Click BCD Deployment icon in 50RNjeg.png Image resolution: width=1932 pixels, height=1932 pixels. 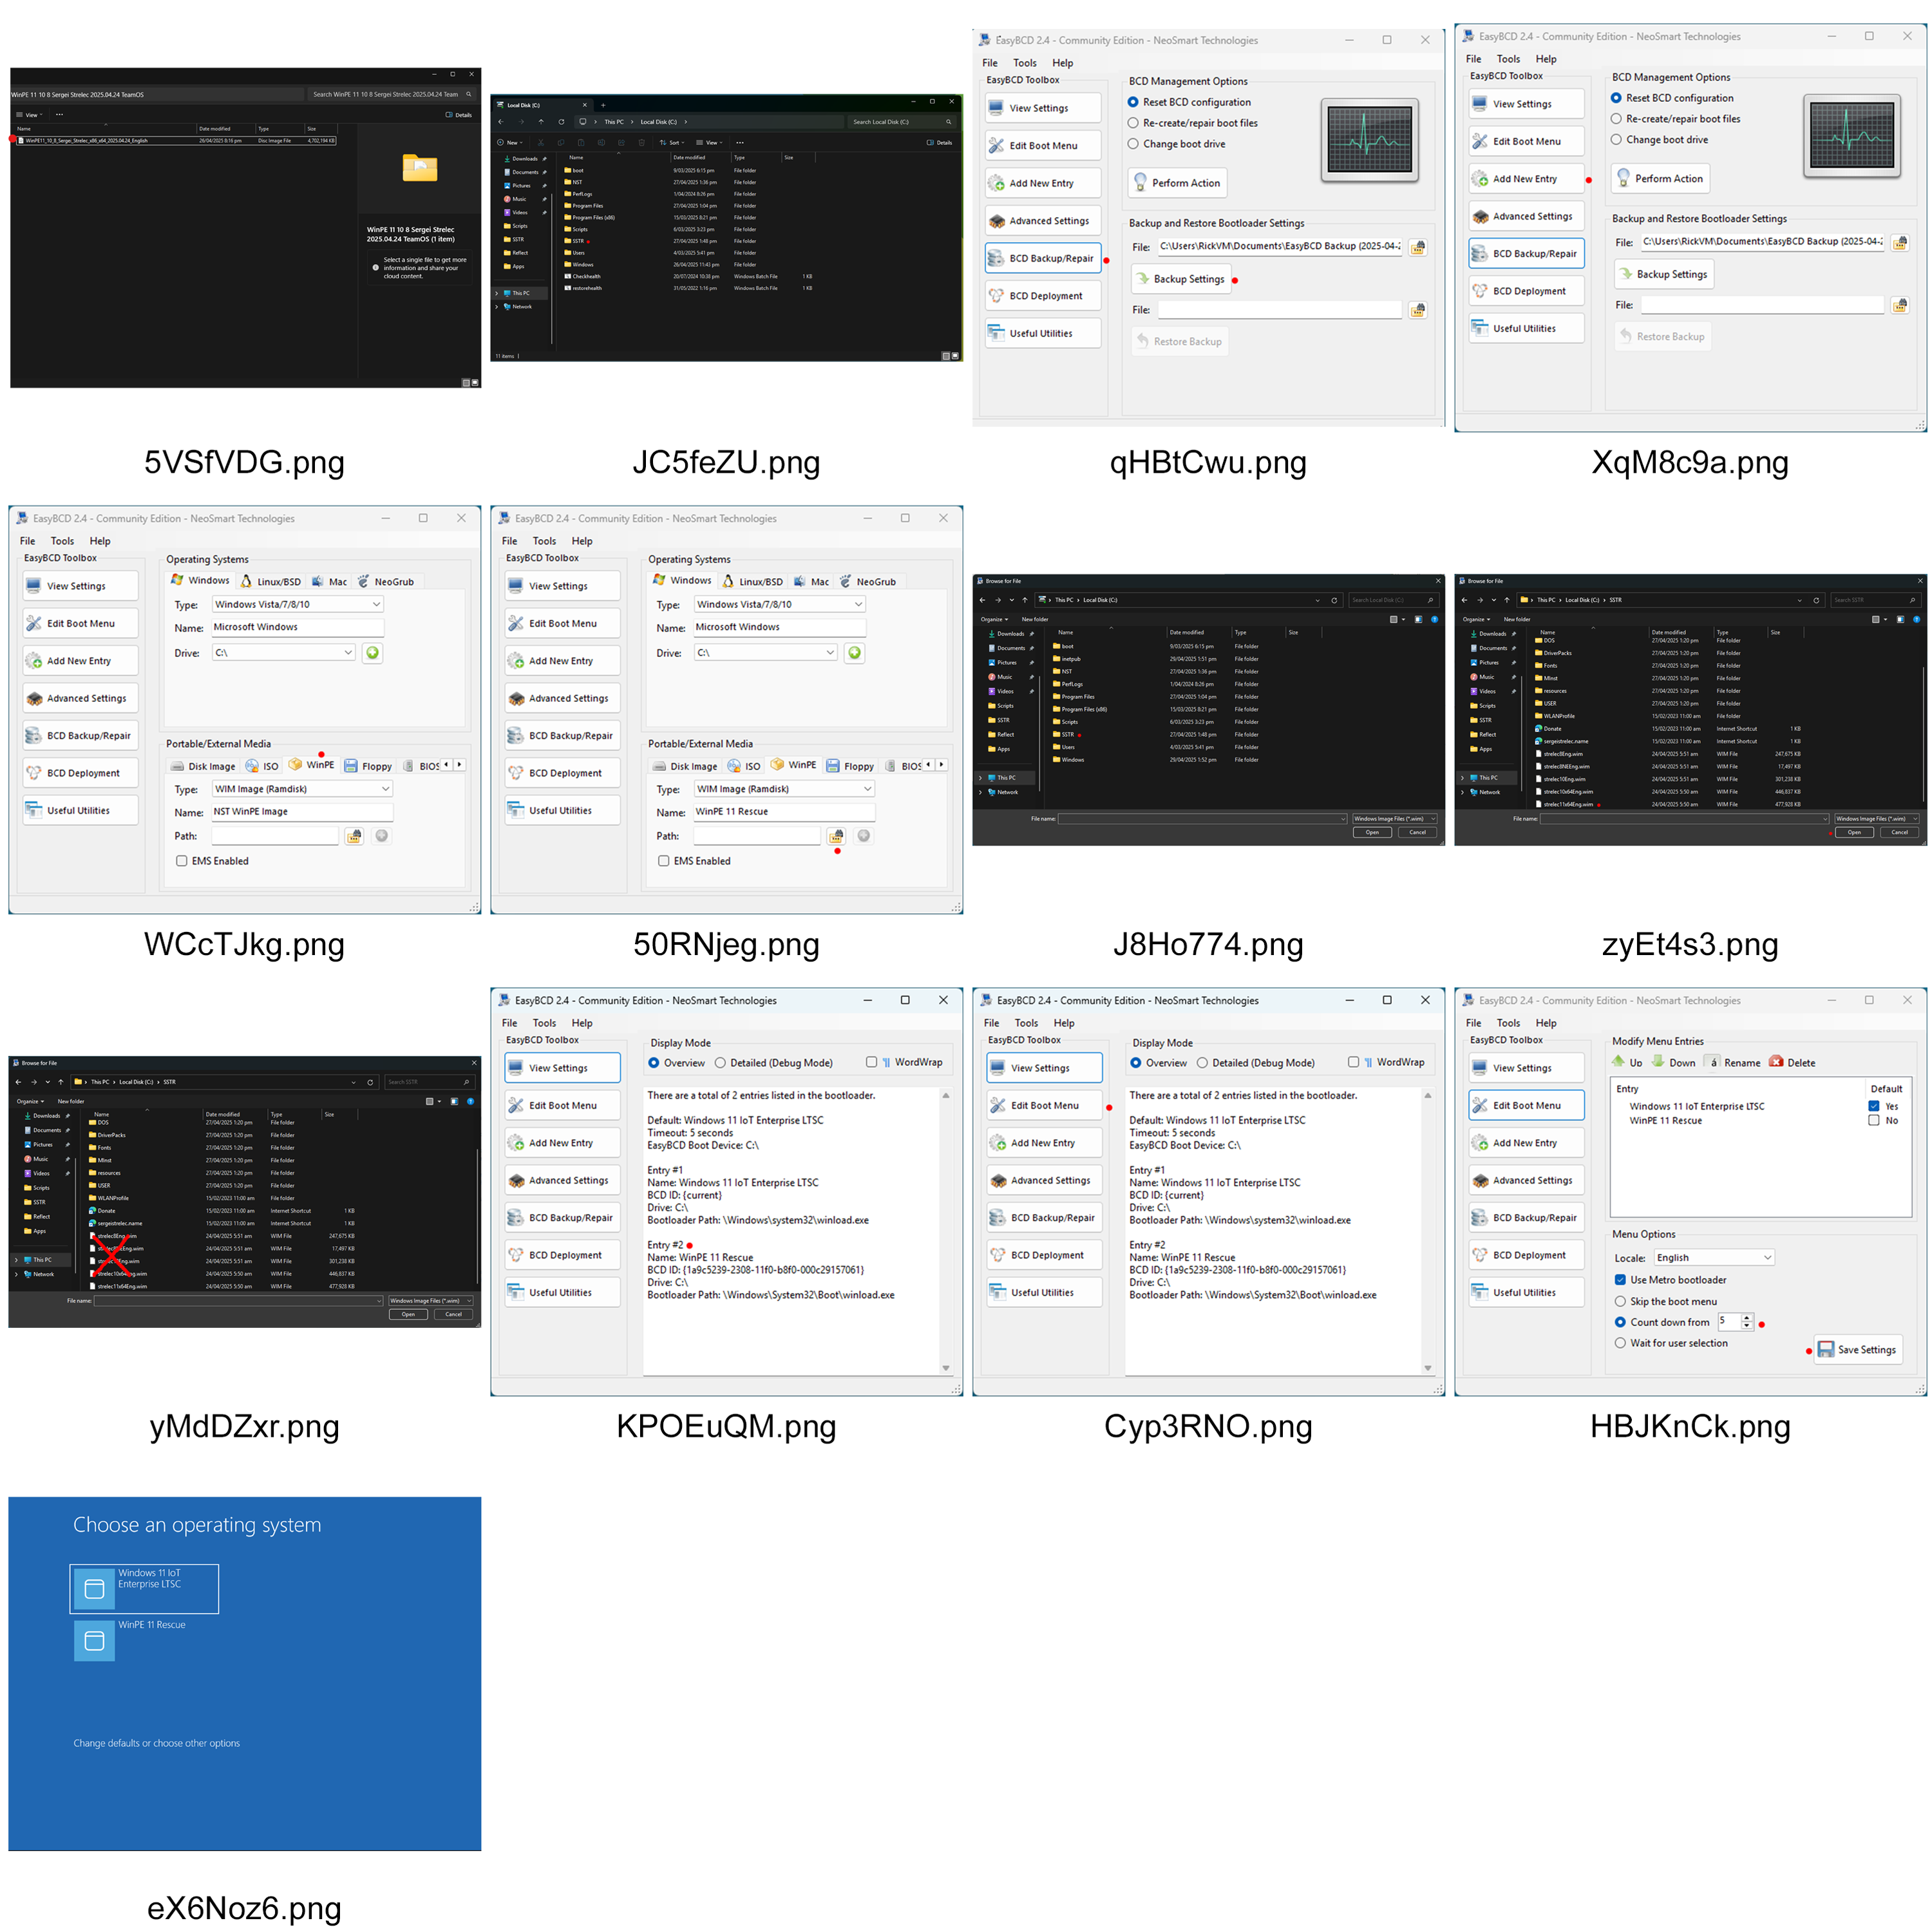[x=516, y=773]
